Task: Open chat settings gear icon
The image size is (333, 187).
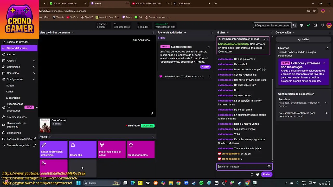Action: tap(258, 175)
